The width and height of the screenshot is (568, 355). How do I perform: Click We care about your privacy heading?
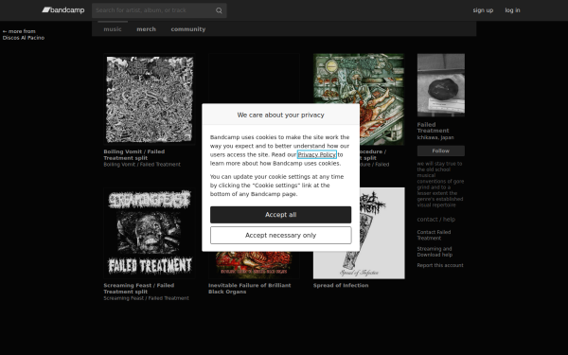pos(281,115)
